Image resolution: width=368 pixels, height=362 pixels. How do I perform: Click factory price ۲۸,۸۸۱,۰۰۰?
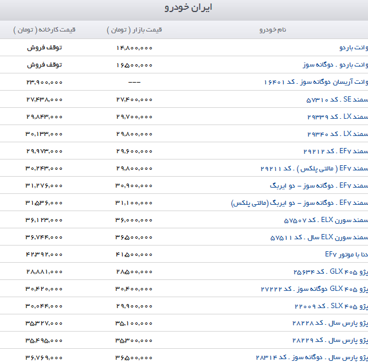(x=44, y=272)
